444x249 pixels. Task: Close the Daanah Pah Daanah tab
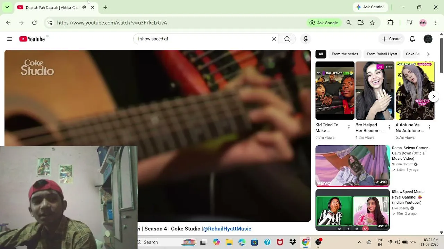click(92, 7)
